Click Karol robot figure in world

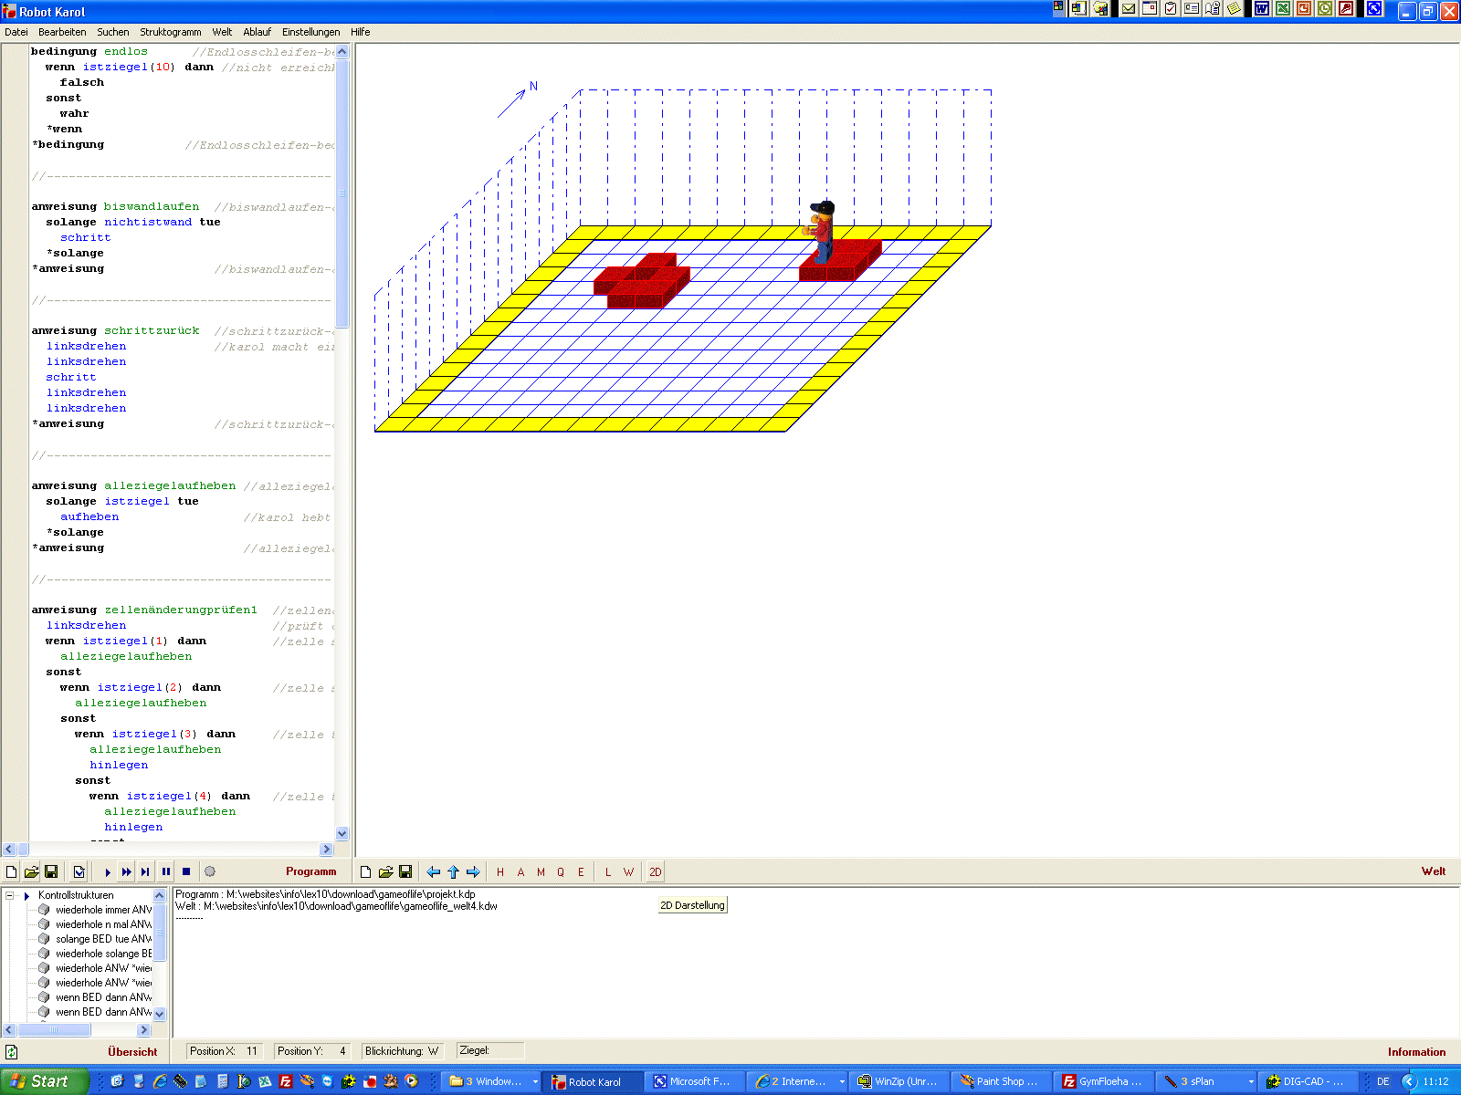pos(820,232)
